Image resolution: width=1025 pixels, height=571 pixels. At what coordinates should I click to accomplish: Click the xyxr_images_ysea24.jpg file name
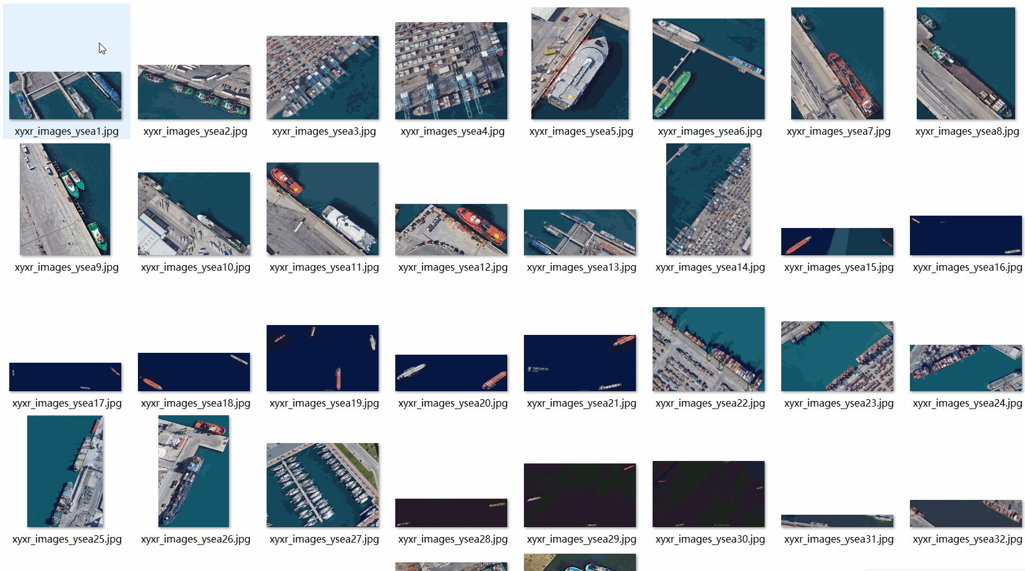tap(967, 404)
